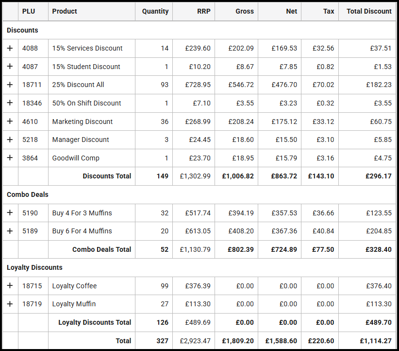Viewport: 399px width, 351px height.
Task: Sort by the Quantity column header
Action: [155, 11]
